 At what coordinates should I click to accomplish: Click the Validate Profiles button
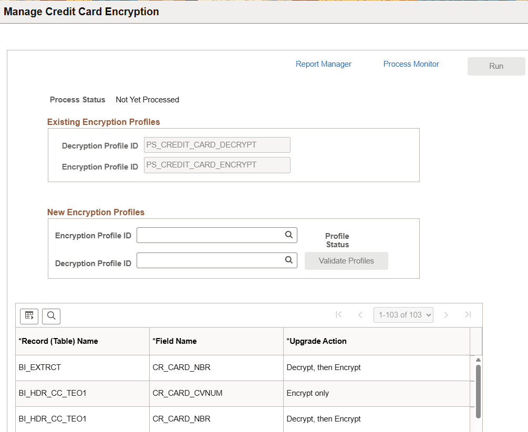coord(346,260)
